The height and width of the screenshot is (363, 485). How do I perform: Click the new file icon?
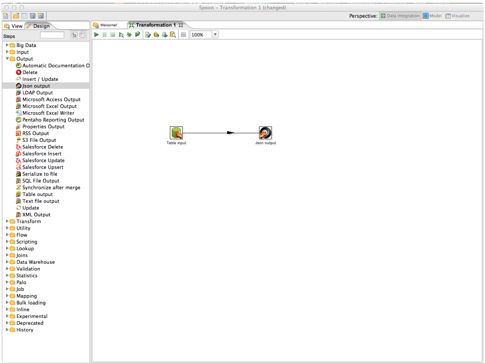[6, 16]
